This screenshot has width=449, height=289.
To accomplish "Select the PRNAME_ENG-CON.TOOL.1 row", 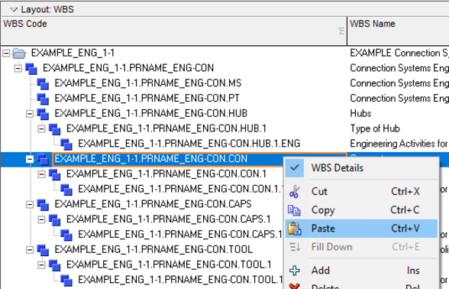I will (x=169, y=265).
